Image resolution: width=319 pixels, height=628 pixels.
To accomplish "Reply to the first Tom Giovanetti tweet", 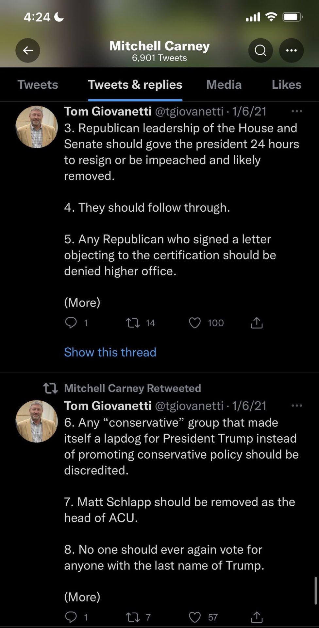I will [71, 323].
